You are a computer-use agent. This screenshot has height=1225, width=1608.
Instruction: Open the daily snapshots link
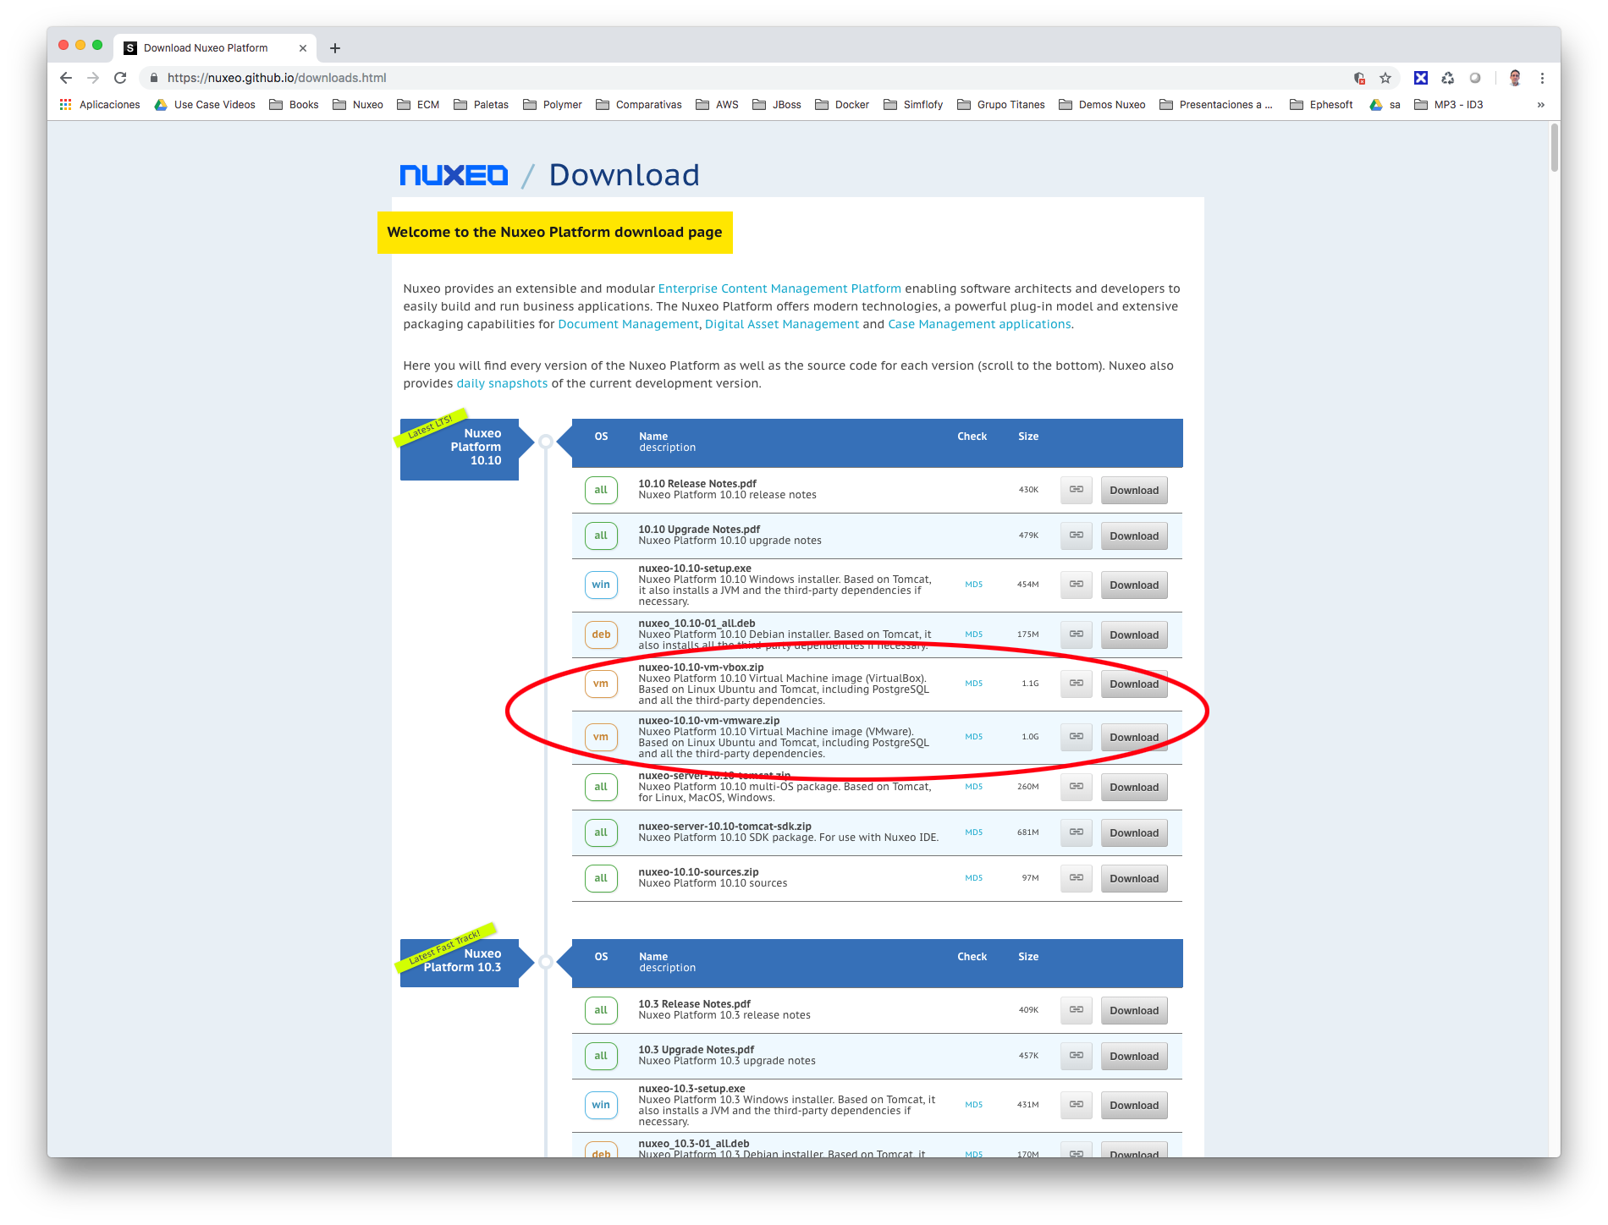pyautogui.click(x=501, y=383)
